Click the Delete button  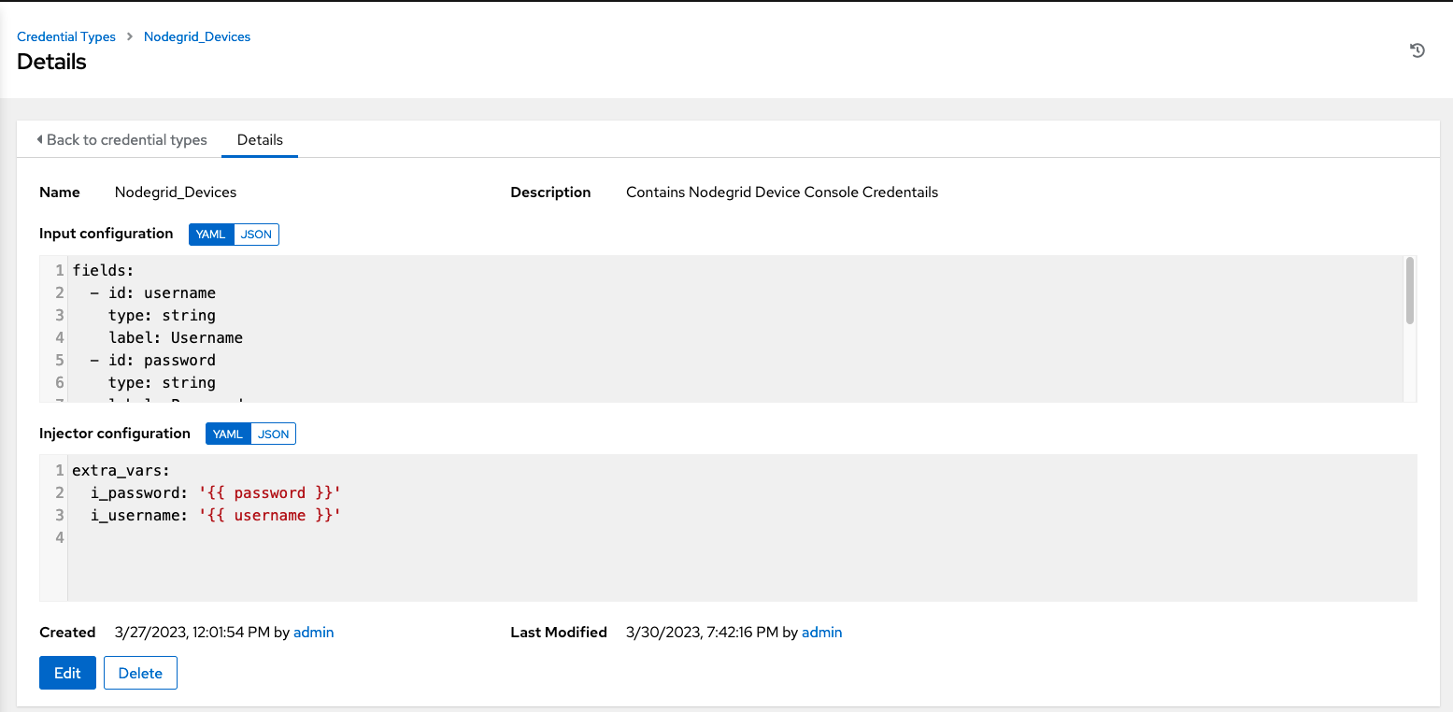point(140,673)
